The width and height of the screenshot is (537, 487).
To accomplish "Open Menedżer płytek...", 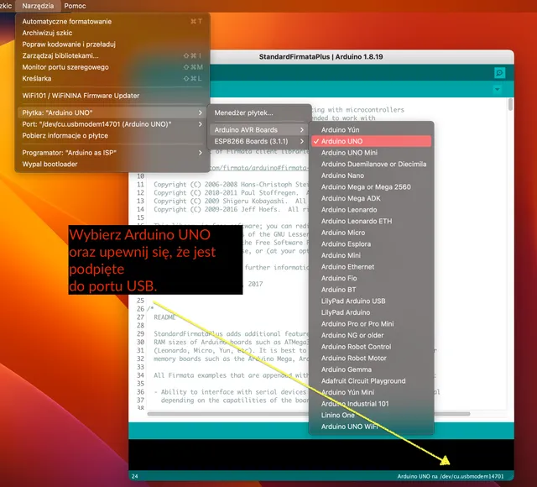I will (259, 113).
